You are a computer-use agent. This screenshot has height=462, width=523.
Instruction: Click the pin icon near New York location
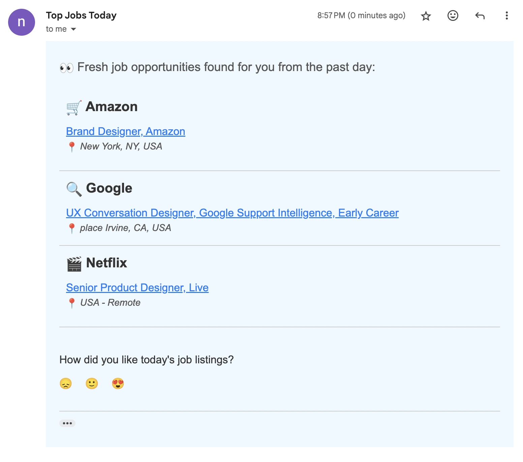[x=72, y=146]
